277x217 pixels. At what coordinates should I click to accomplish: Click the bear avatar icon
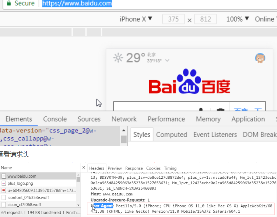point(260,58)
